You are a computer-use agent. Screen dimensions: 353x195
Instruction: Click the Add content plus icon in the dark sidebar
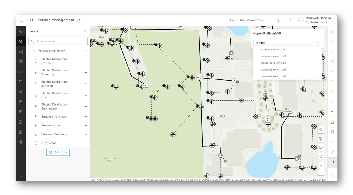pyautogui.click(x=21, y=31)
